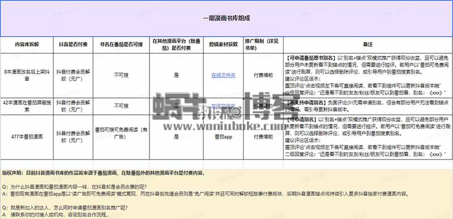Select the 477本 row note starting 【可申请别名】
The width and height of the screenshot is (453, 219).
367,137
